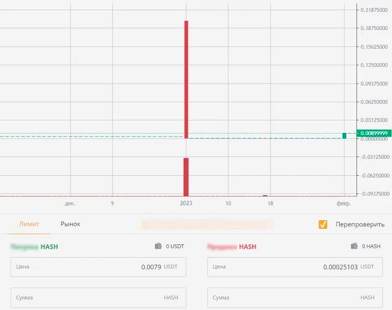The height and width of the screenshot is (310, 392).
Task: Click the 0.09375000 price axis label
Action: [374, 84]
